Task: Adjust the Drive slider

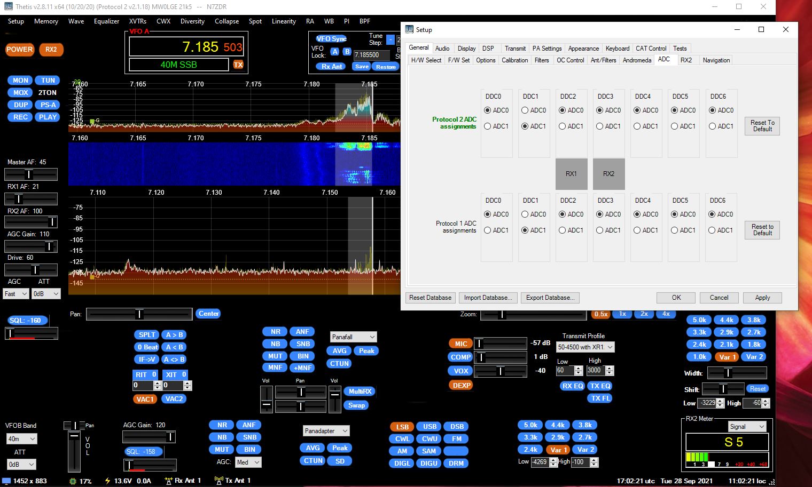Action: [31, 270]
